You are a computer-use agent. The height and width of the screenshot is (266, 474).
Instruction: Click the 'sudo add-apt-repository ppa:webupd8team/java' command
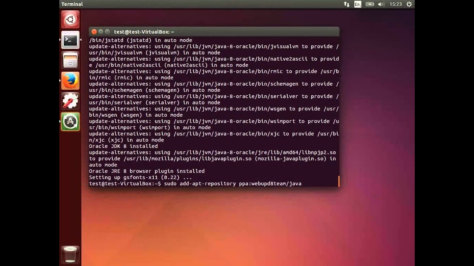[233, 184]
